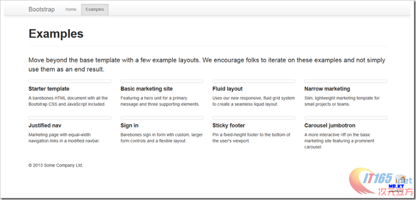Click the Starter template thumbnail placeholder
The height and width of the screenshot is (200, 416).
coord(70,81)
